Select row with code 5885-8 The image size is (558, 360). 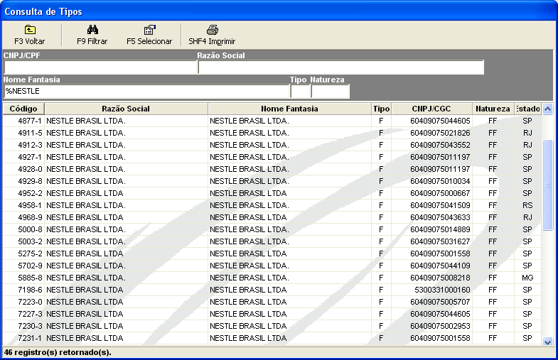[272, 278]
